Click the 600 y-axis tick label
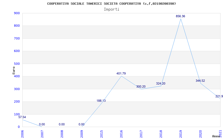The image size is (223, 139). coord(17,51)
